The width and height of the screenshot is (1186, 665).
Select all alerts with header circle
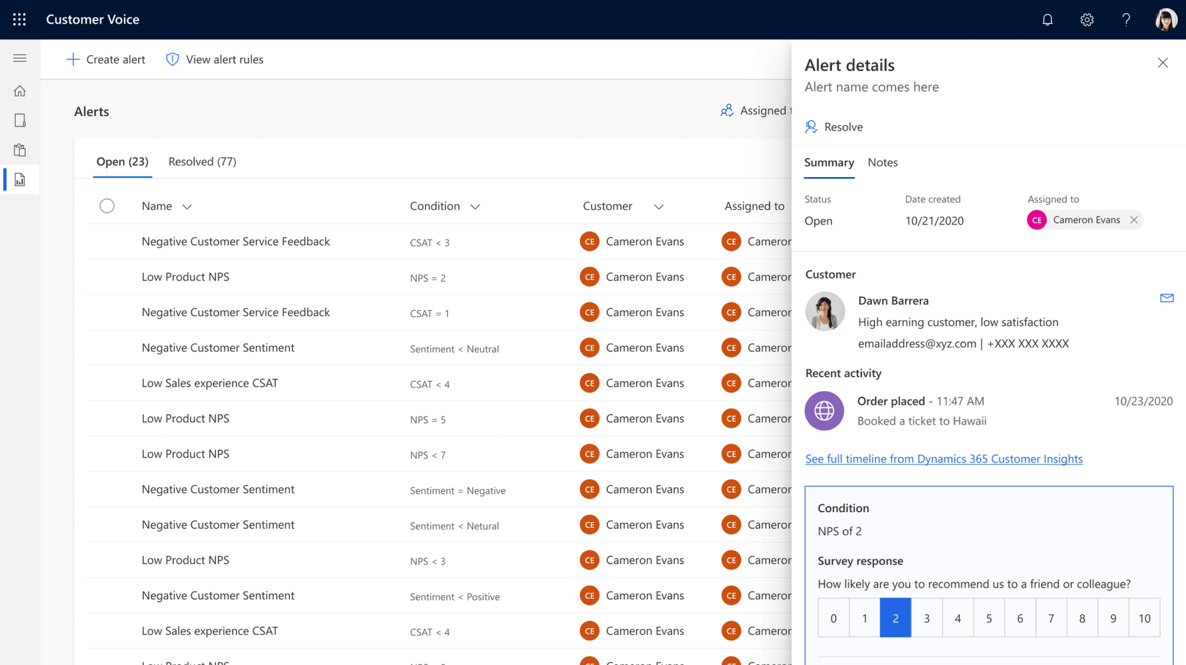107,206
